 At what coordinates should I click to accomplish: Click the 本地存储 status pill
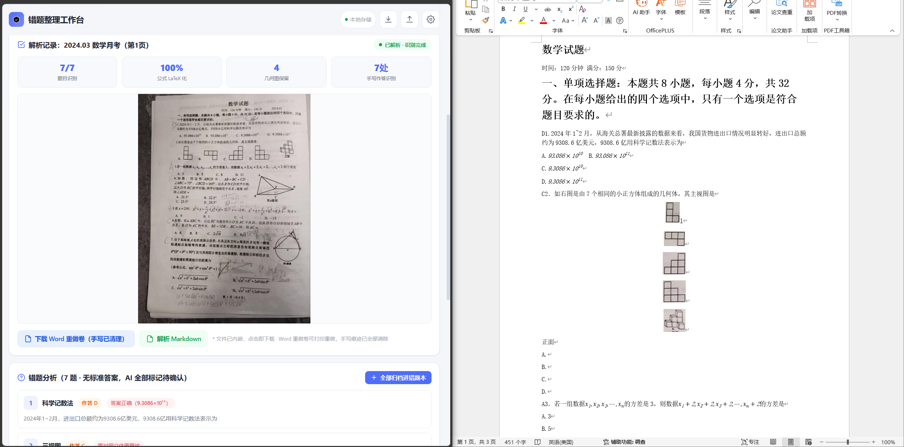pos(358,19)
